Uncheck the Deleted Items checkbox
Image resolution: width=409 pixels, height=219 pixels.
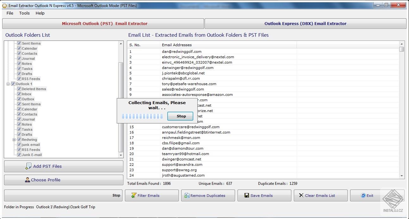pyautogui.click(x=19, y=89)
